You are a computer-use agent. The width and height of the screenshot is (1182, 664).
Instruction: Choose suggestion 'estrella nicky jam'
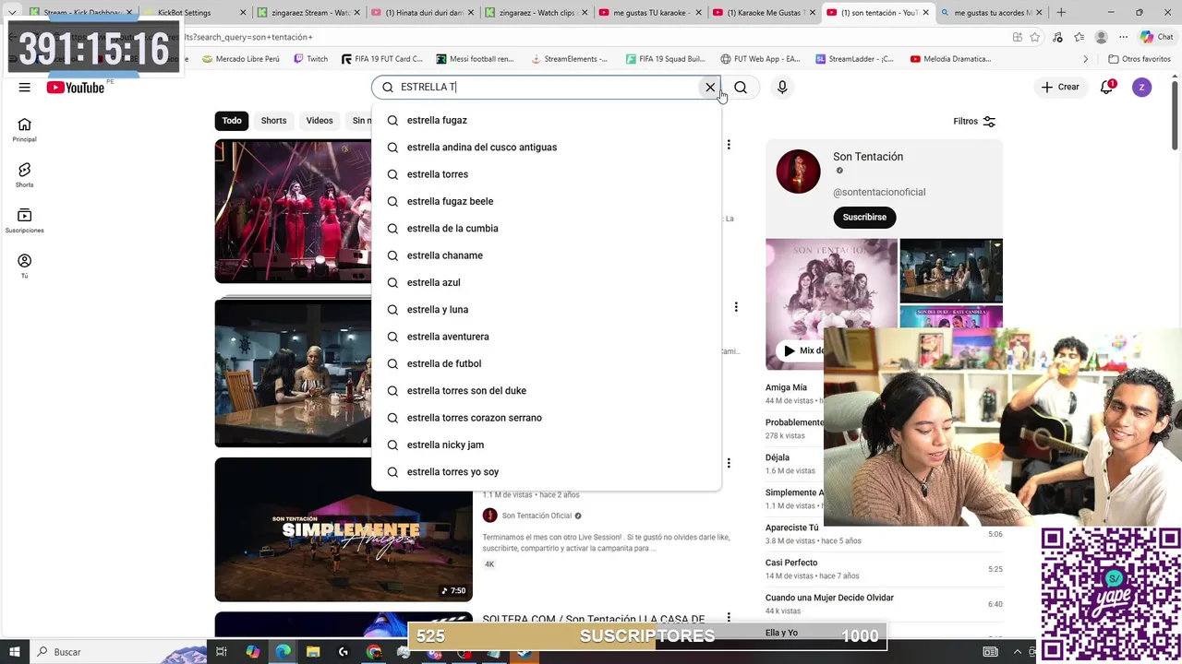point(546,445)
